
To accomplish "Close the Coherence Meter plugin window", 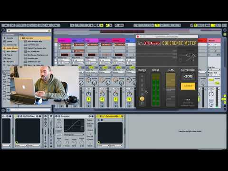I will tap(138, 37).
